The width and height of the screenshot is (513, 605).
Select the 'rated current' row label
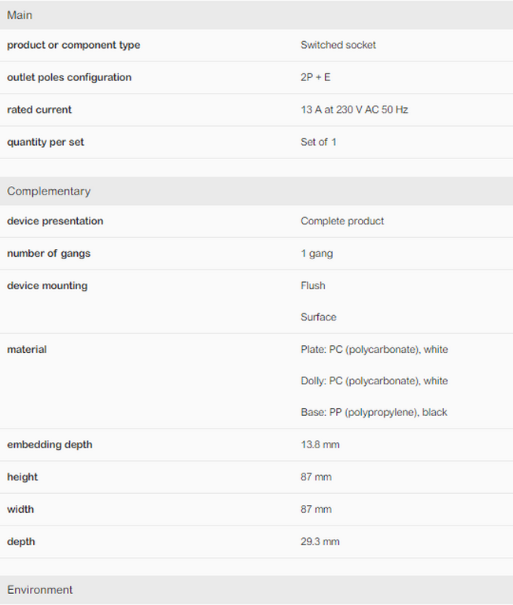pos(39,109)
